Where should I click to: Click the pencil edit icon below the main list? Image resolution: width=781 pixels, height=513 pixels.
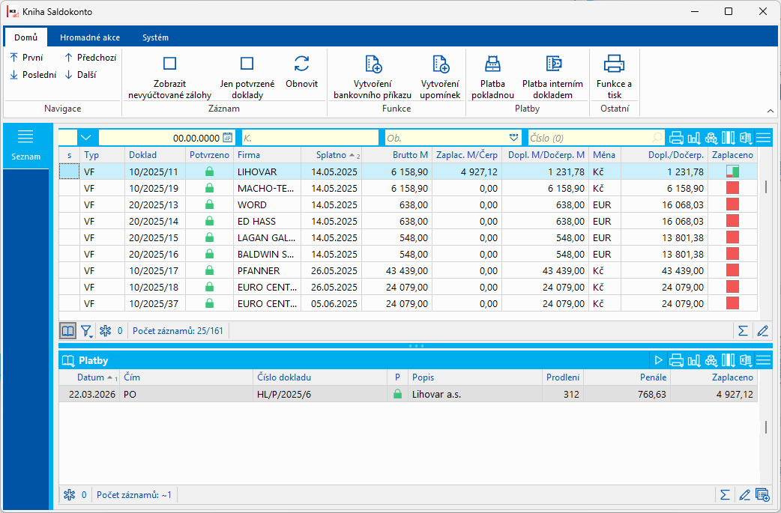click(762, 331)
